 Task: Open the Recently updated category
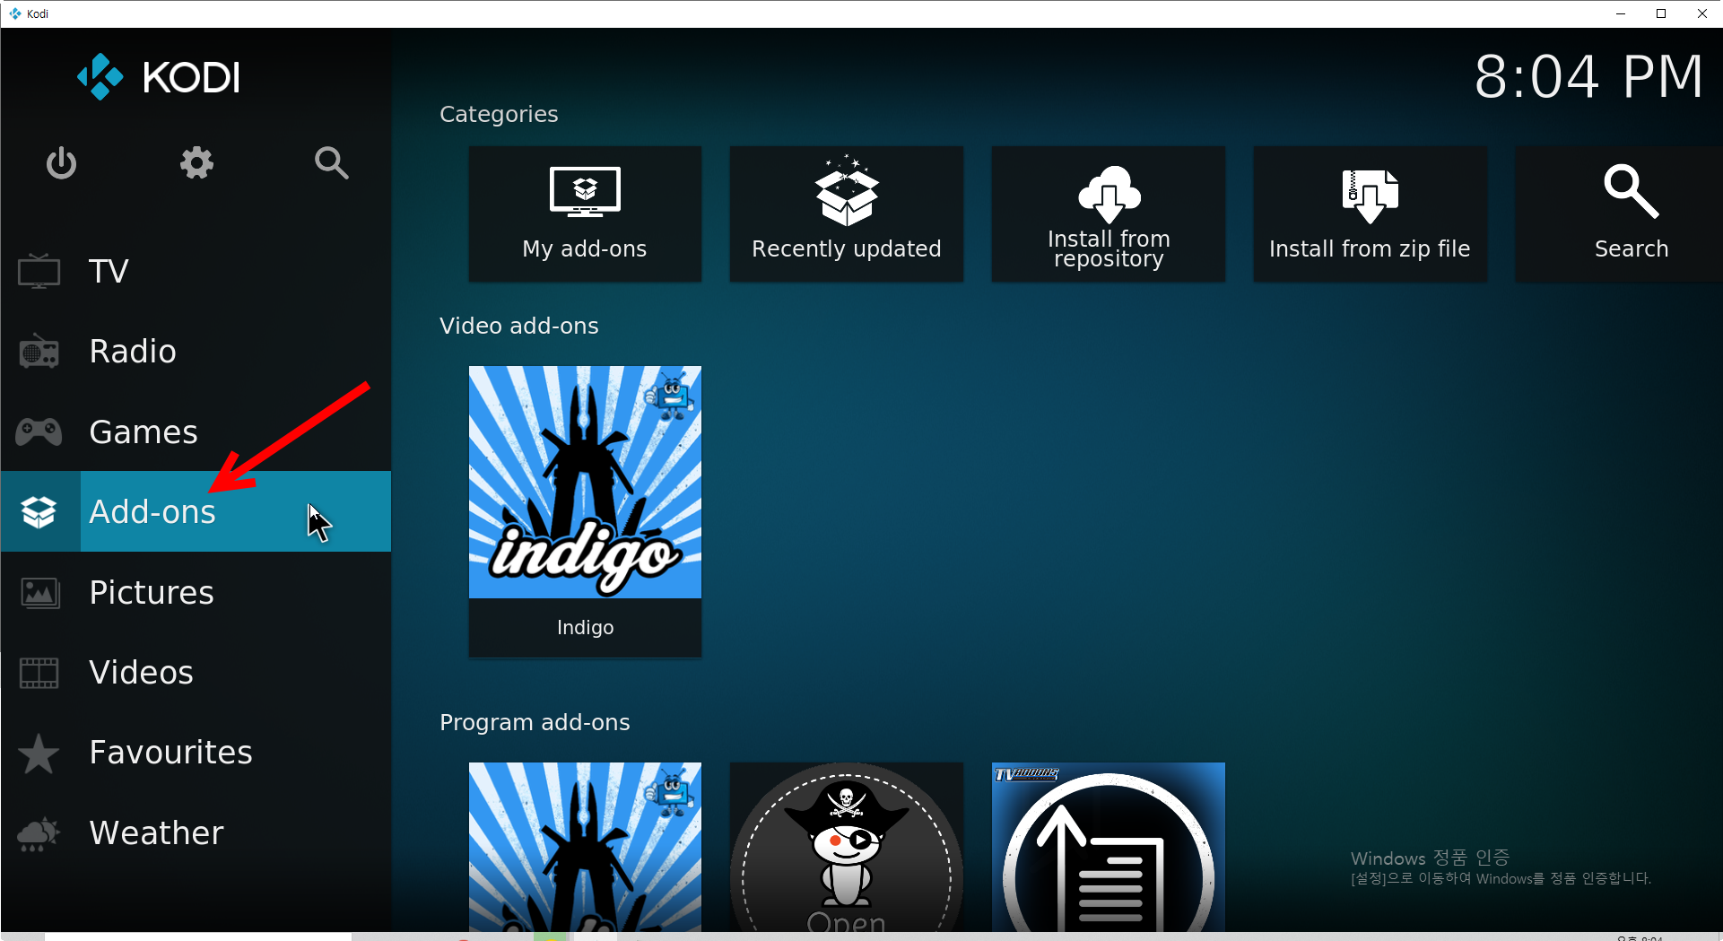pos(847,214)
